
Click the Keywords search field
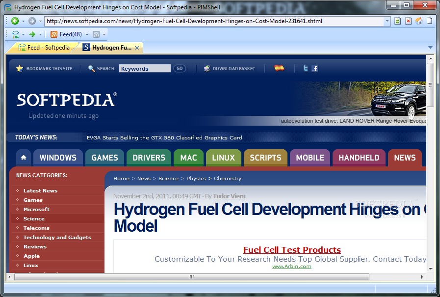click(145, 69)
